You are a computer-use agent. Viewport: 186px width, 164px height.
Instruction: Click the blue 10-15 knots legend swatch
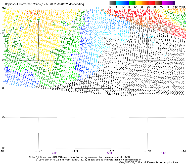[126, 3]
